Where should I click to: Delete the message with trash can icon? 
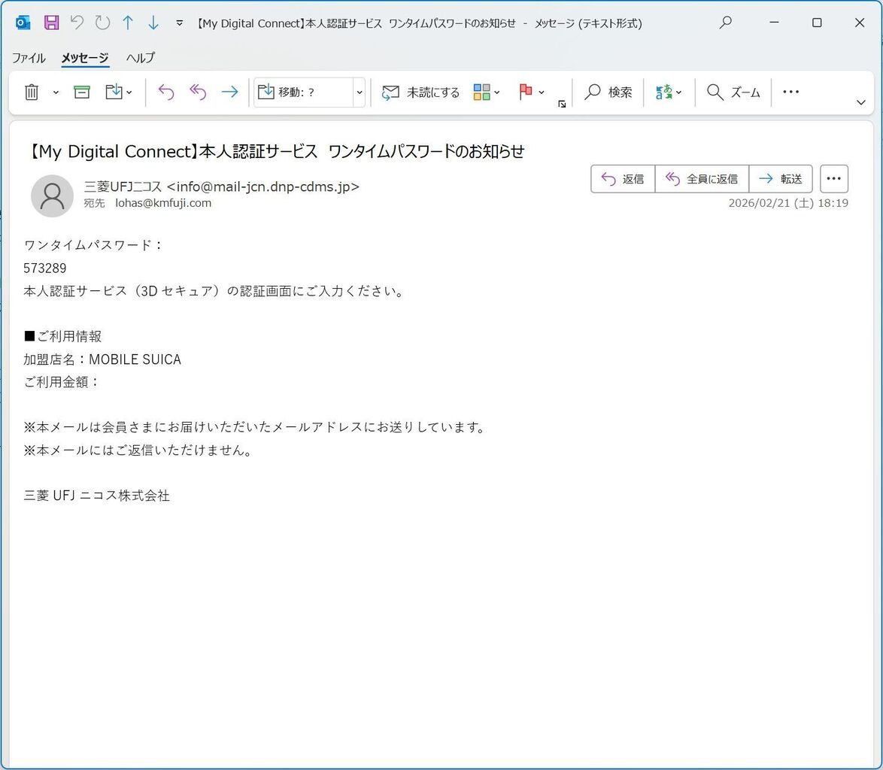point(32,92)
